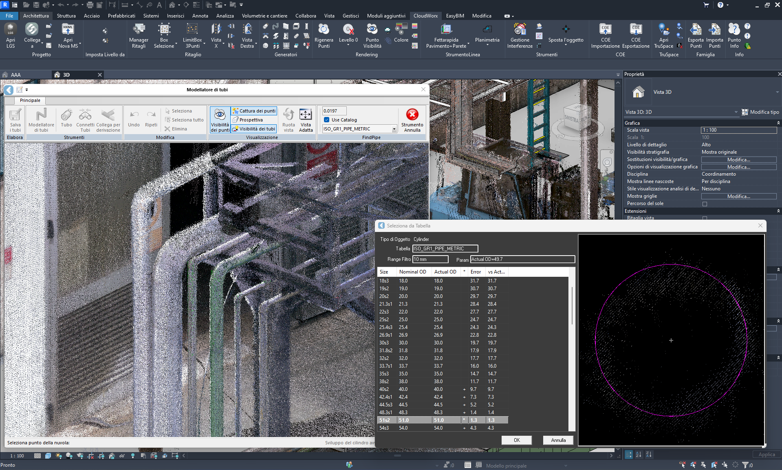Sort by the Nominal OD column header
Screen dimensions: 782x470
413,272
